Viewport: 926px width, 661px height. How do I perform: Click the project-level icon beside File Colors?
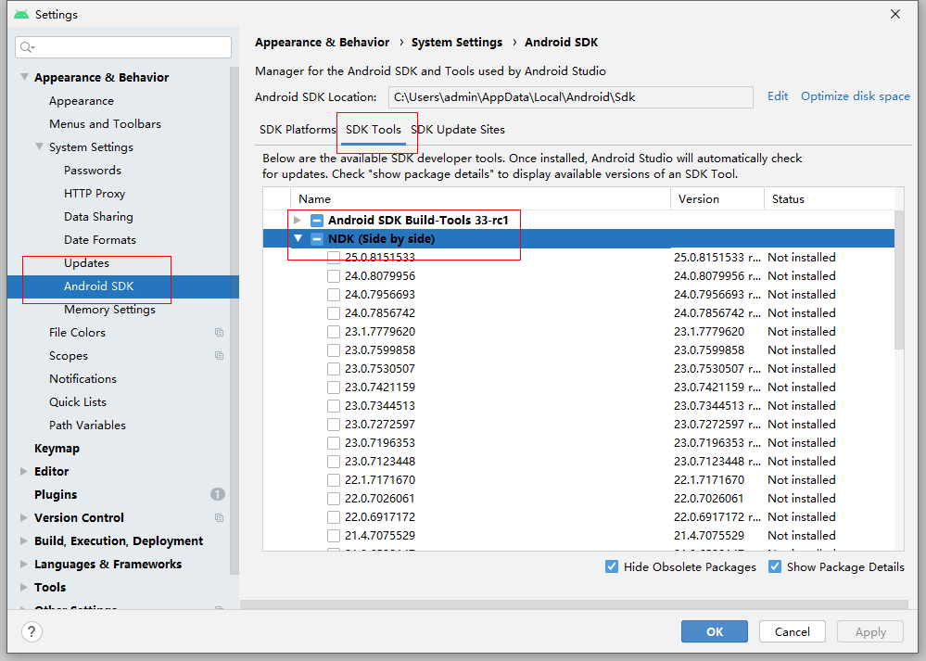(x=220, y=333)
